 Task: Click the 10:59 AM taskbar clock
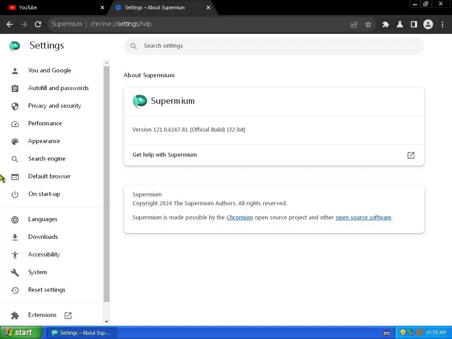click(x=436, y=333)
